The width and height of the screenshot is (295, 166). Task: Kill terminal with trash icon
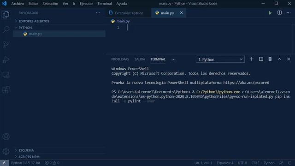pyautogui.click(x=270, y=59)
